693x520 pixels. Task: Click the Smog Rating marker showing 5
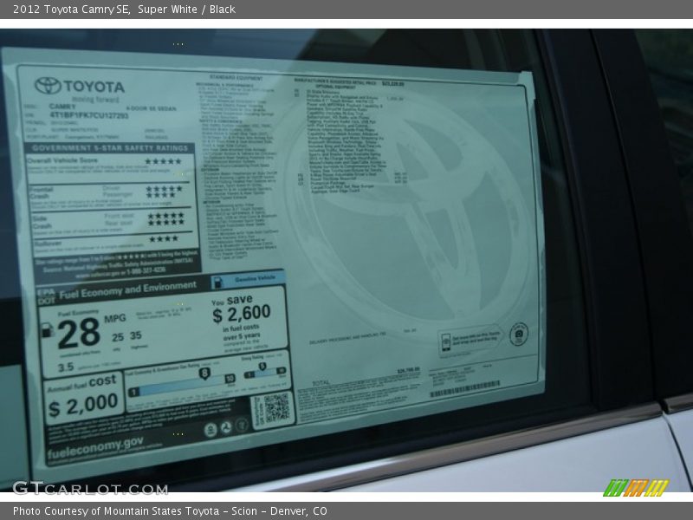tap(264, 367)
